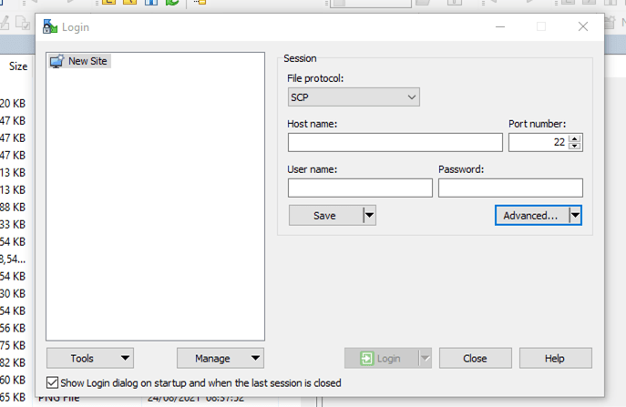Expand the Advanced dropdown arrow
The width and height of the screenshot is (626, 407).
tap(575, 216)
